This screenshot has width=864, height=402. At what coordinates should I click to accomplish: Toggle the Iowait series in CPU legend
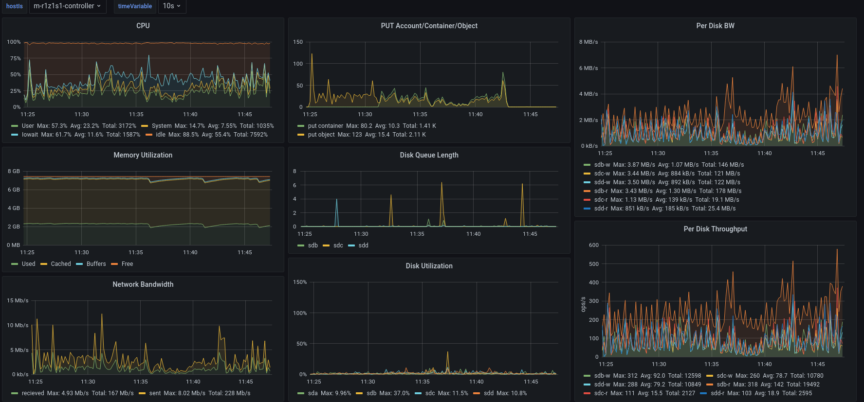(30, 135)
